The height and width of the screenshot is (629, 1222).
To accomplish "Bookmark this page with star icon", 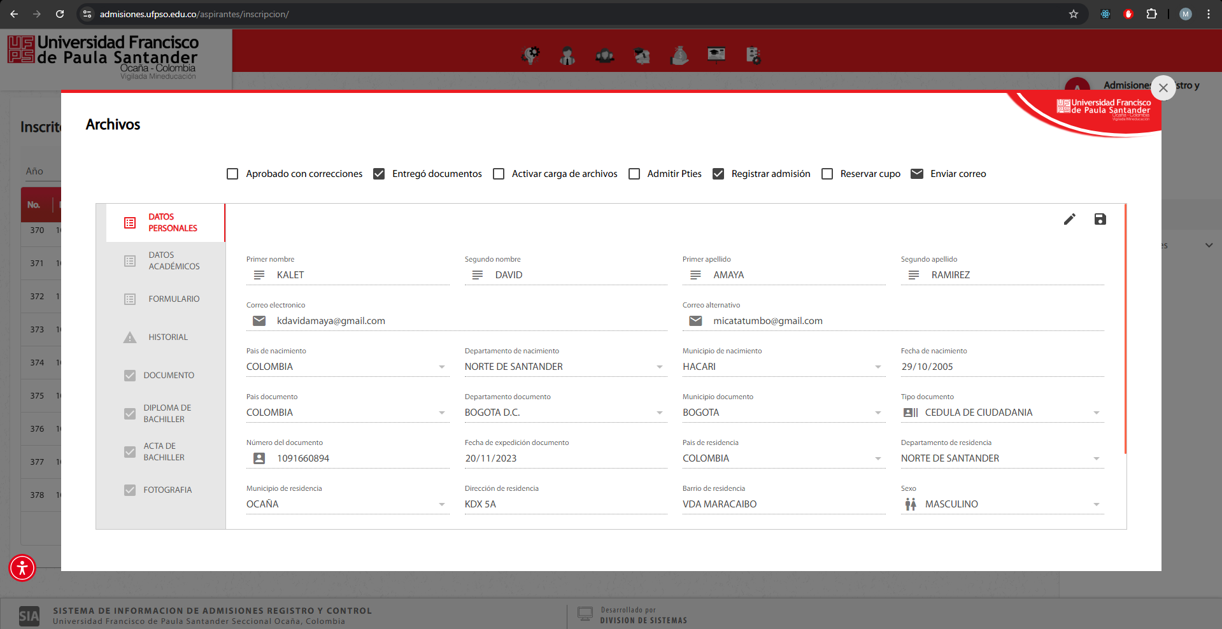I will pyautogui.click(x=1073, y=14).
